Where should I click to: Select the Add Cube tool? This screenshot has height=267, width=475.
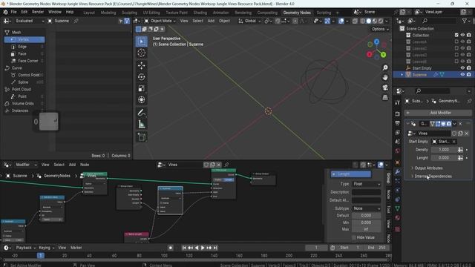pyautogui.click(x=141, y=137)
